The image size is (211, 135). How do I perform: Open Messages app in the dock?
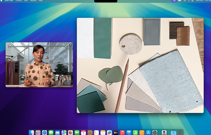(51, 133)
